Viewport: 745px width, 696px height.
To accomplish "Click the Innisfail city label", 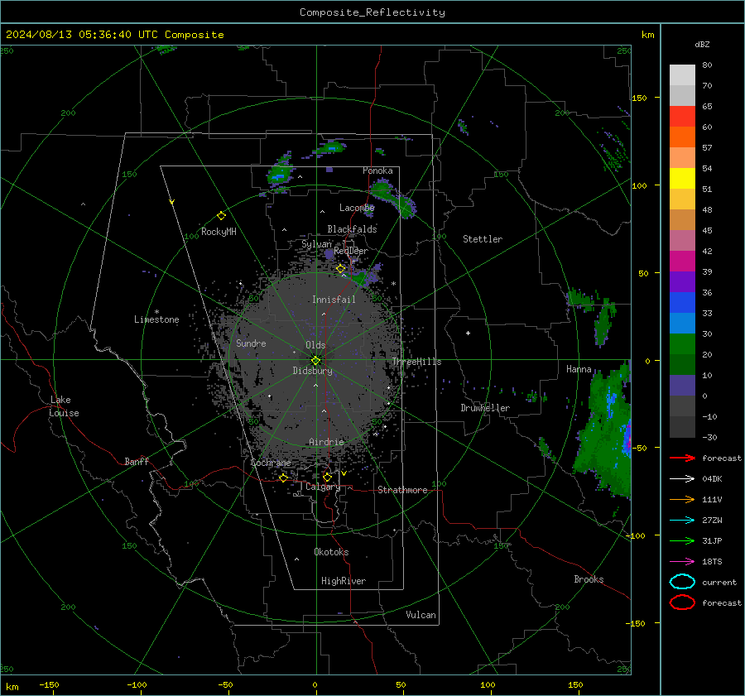I will (x=334, y=300).
